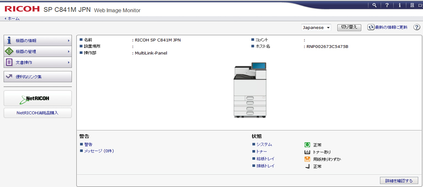Click the refresh icon beside 最新の情報に更新

371,27
